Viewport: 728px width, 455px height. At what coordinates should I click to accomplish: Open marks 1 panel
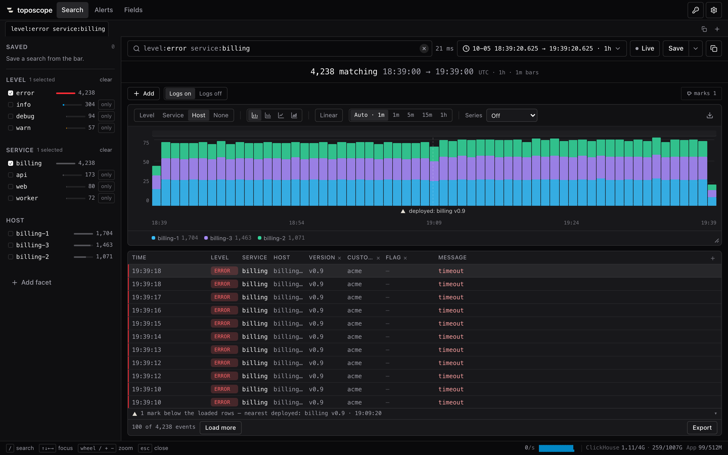[701, 93]
